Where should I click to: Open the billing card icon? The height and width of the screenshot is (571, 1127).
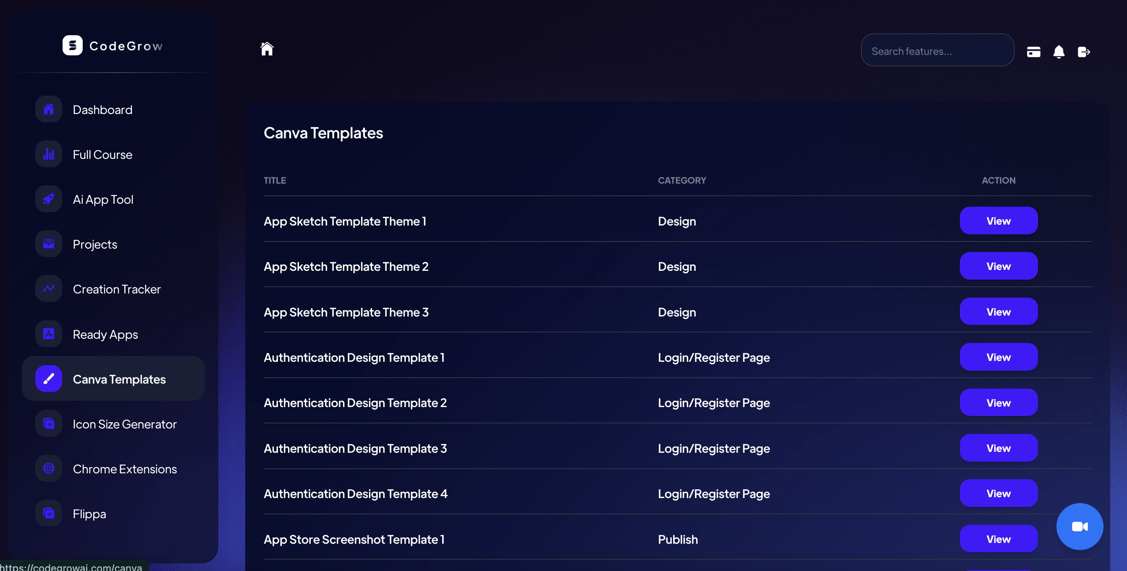(1033, 52)
